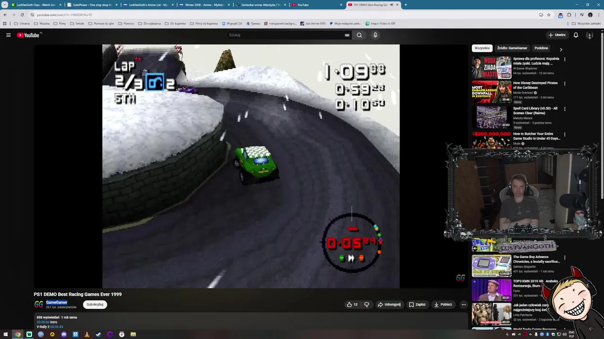Open GameGamer channel avatar

[38, 304]
